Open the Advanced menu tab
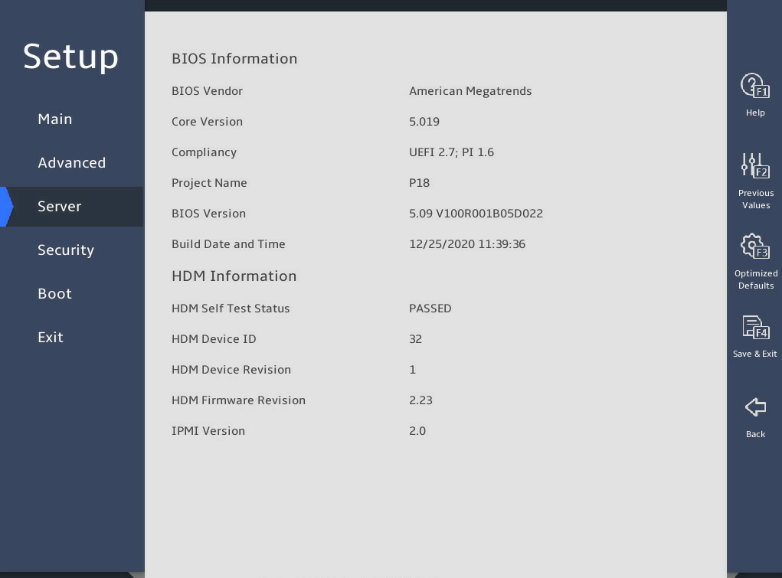Viewport: 782px width, 578px height. (72, 162)
